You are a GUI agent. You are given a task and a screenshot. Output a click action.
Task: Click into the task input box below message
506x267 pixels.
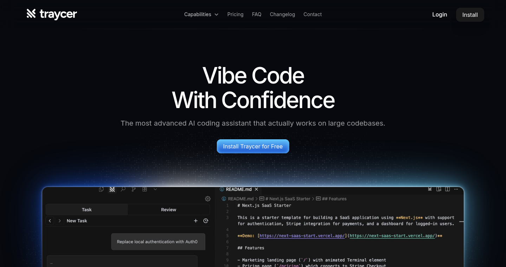point(122,261)
